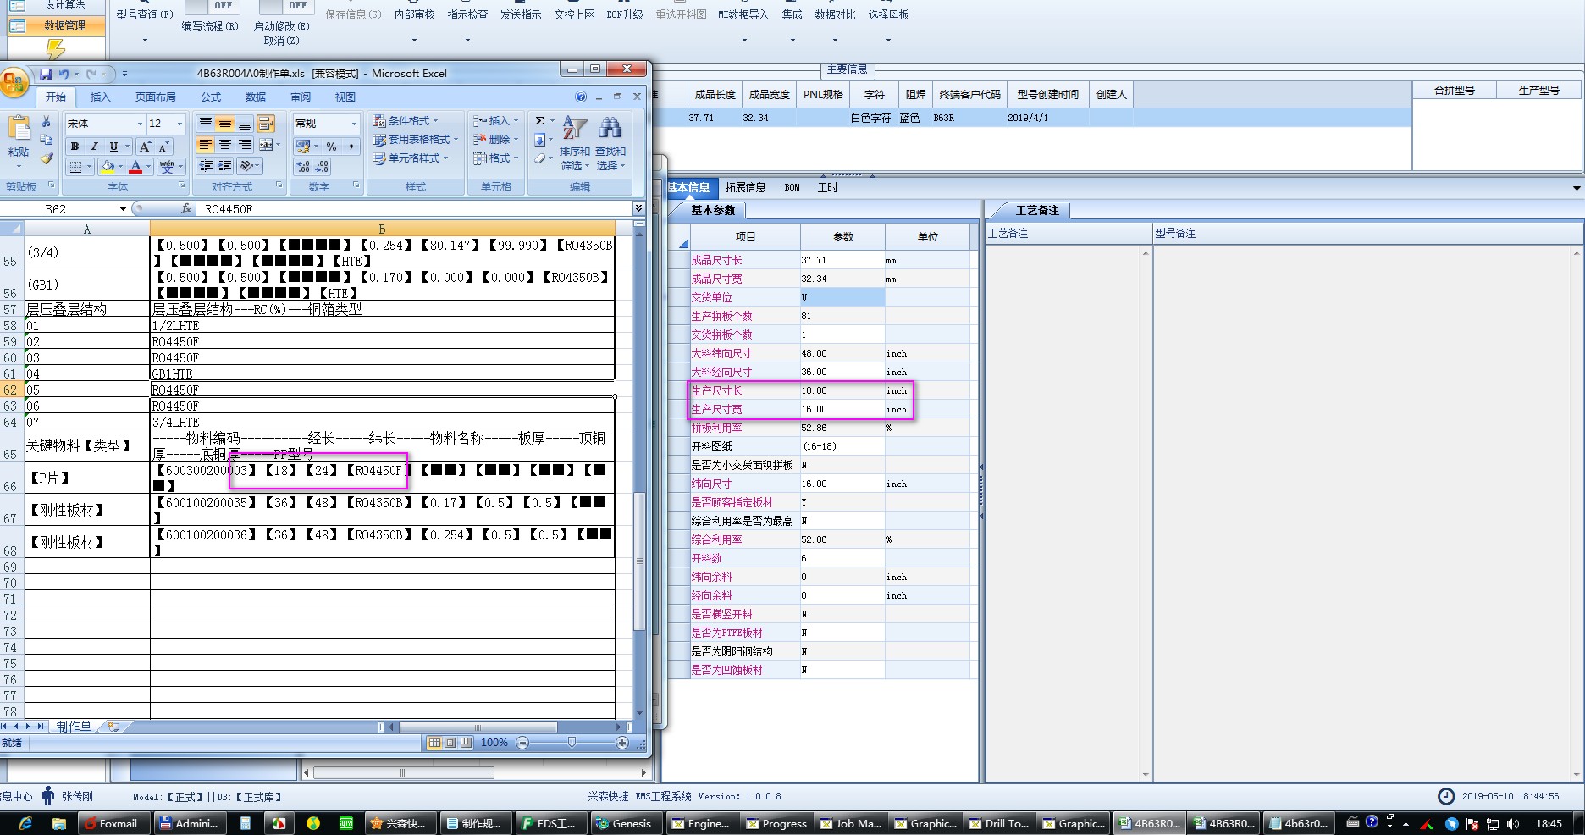This screenshot has width=1585, height=835.
Task: Click 内部审核 in EMS toolbar
Action: click(x=414, y=14)
